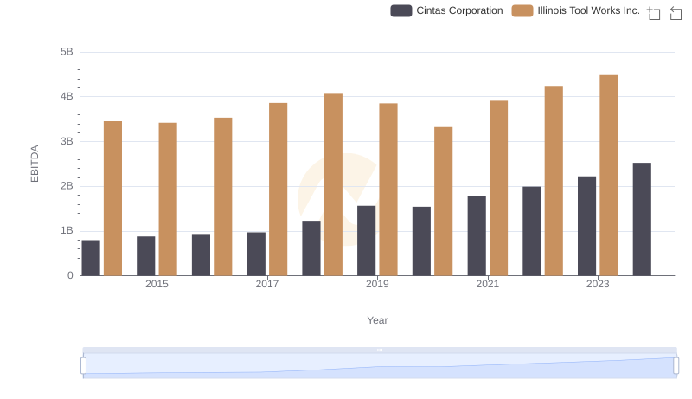
Task: Click the Cintas bar for 2019
Action: coord(366,241)
